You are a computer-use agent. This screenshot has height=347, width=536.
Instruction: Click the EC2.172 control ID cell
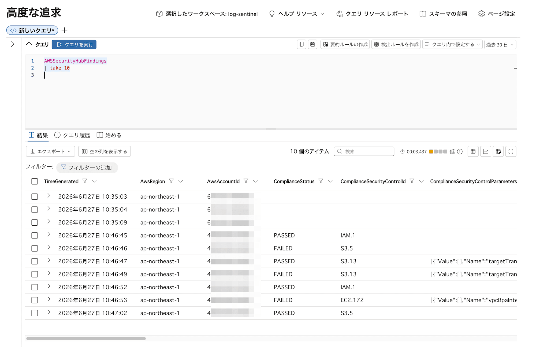352,300
